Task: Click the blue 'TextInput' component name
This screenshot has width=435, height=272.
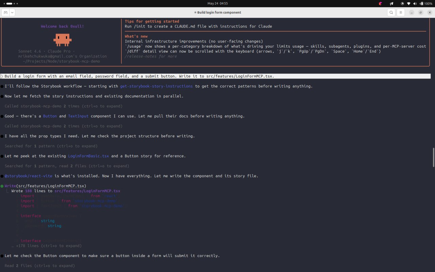Action: coord(78,116)
